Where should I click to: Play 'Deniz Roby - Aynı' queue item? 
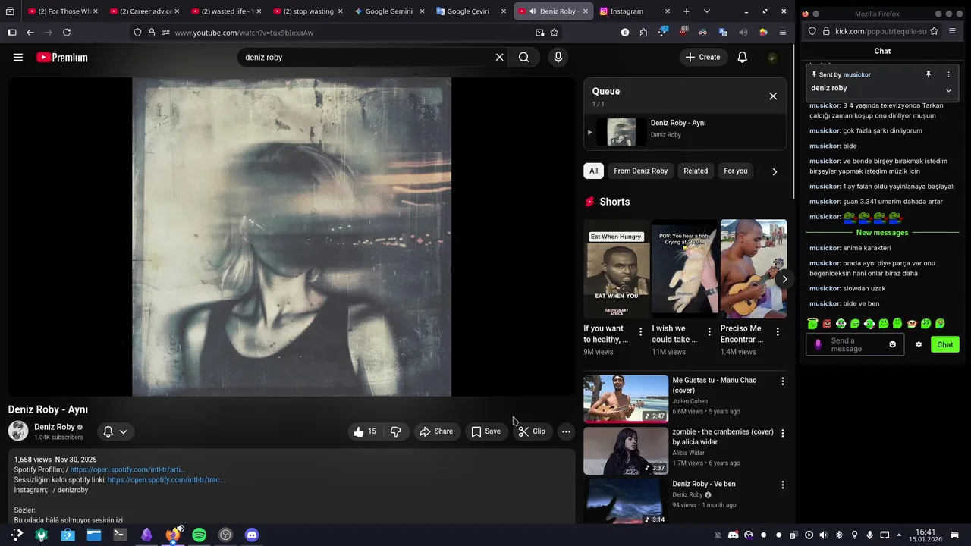685,133
